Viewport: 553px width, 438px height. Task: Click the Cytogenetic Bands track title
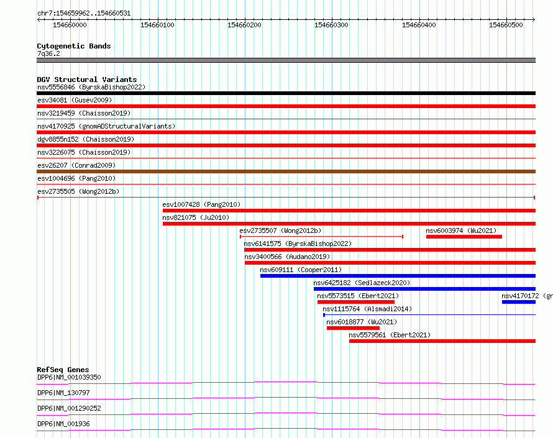tap(74, 46)
